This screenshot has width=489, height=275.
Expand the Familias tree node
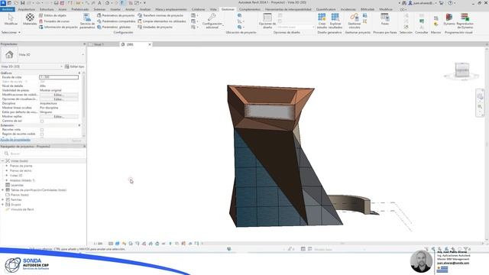(x=3, y=199)
